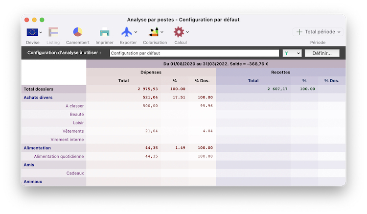Select the Amis folder row
Viewport: 367px width, 214px height.
[54, 165]
